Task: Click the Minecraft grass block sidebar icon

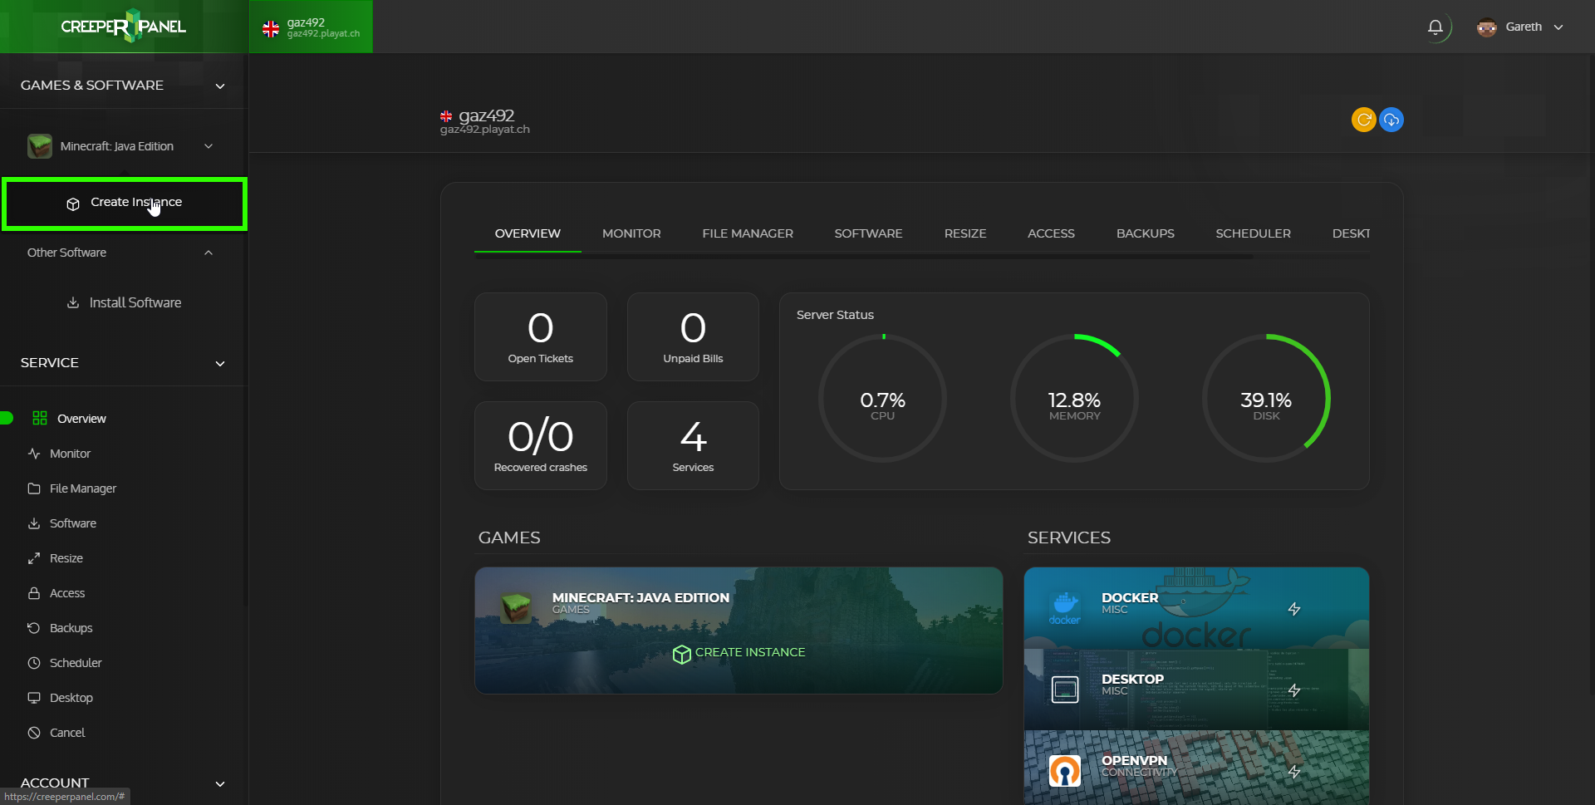Action: coord(40,146)
